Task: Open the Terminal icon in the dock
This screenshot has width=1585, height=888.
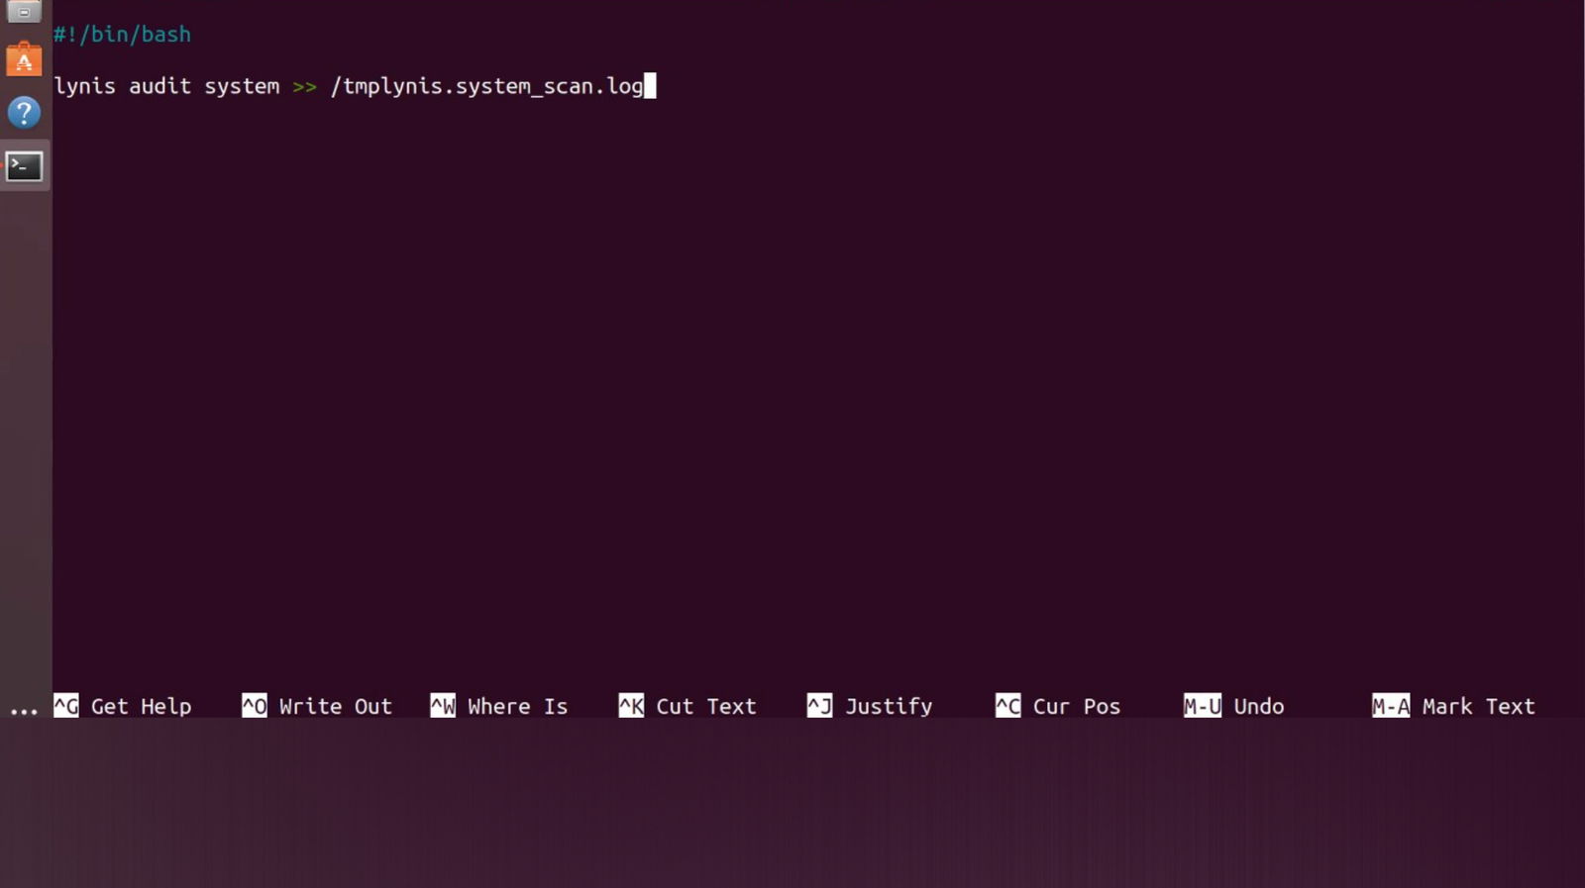Action: (x=25, y=166)
